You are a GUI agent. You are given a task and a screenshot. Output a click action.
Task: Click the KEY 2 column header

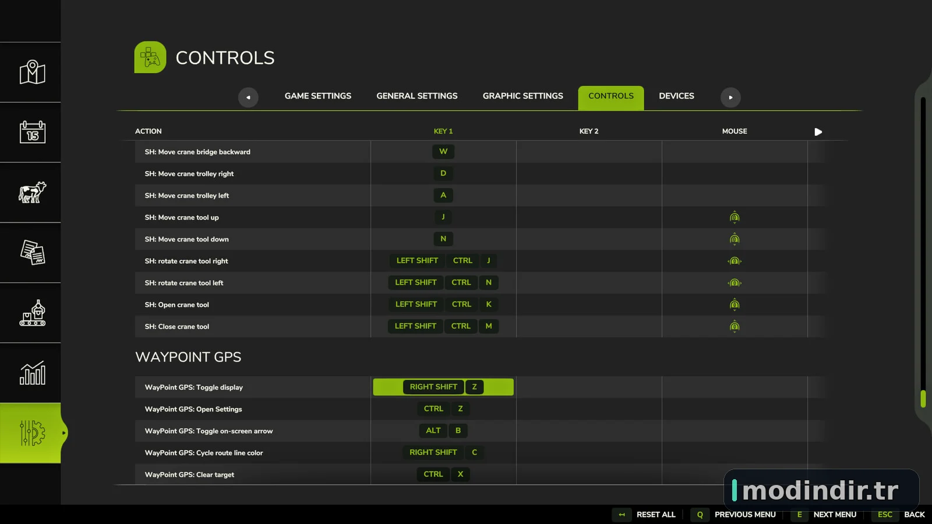pyautogui.click(x=589, y=132)
